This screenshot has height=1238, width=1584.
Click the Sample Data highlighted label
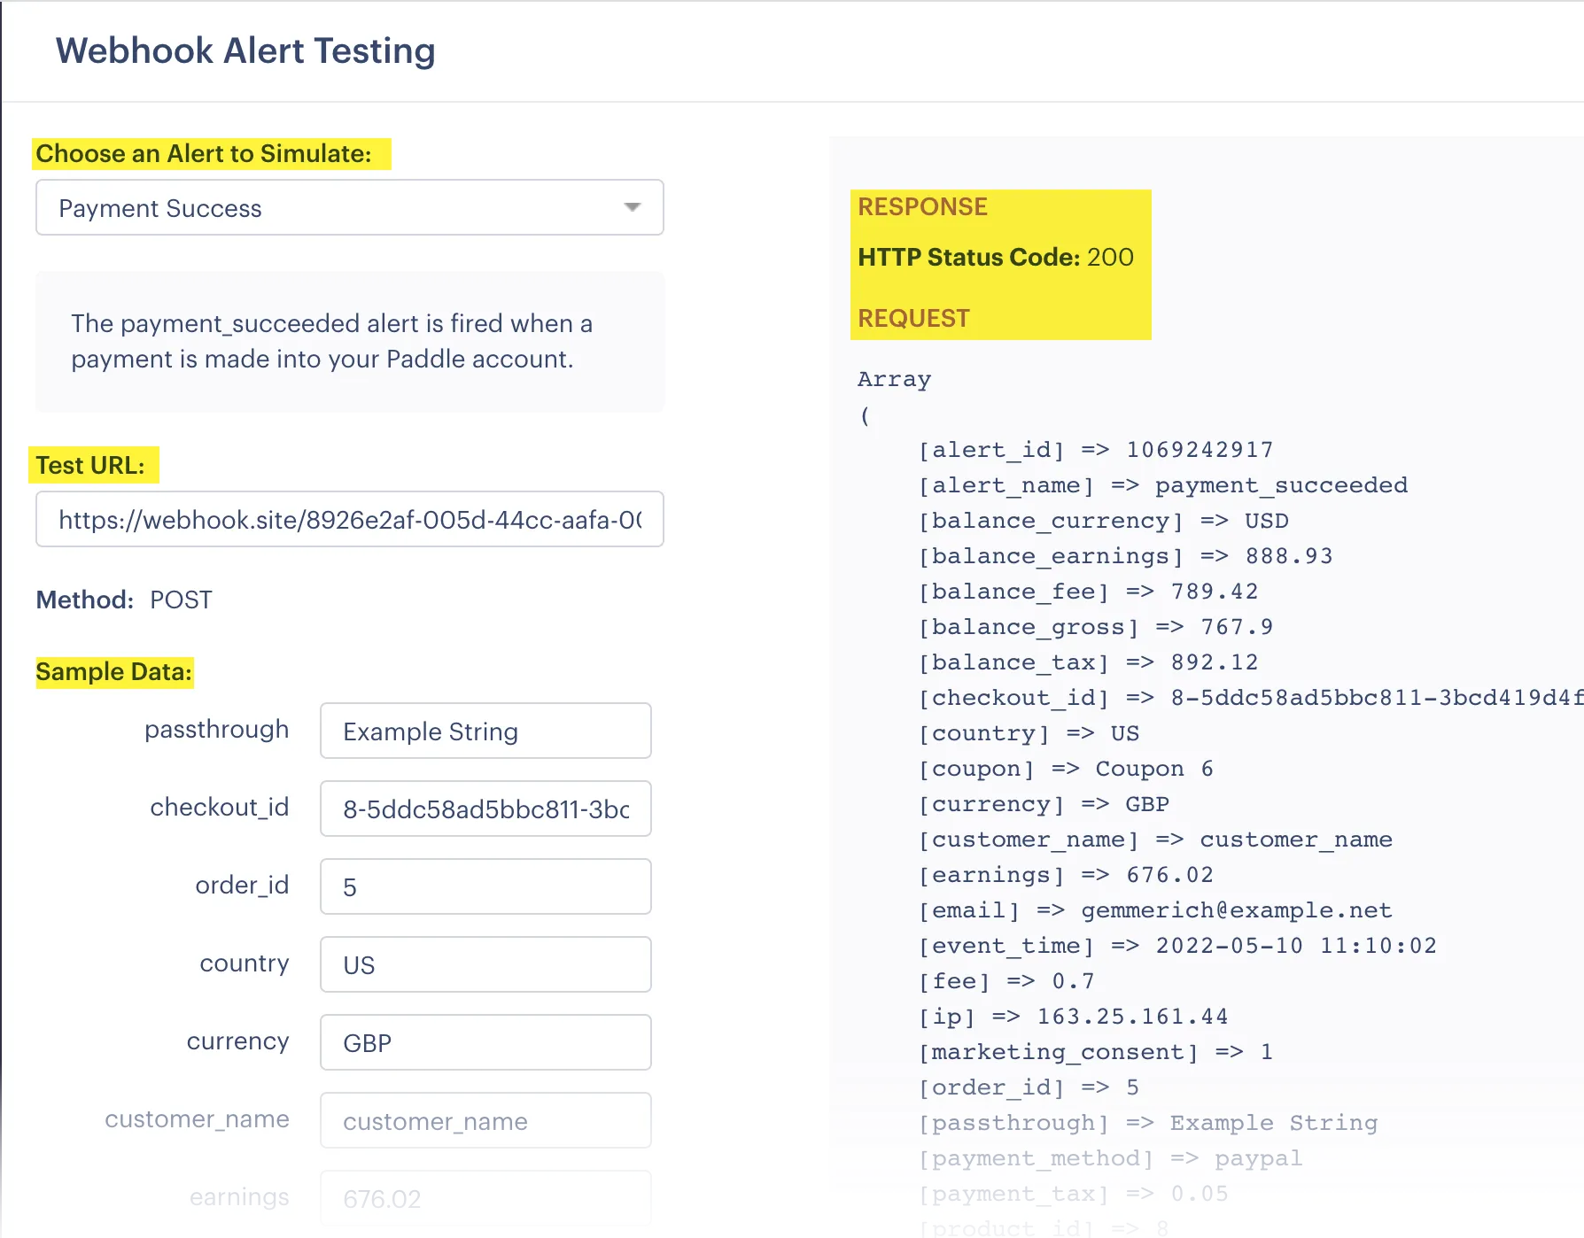click(x=113, y=671)
